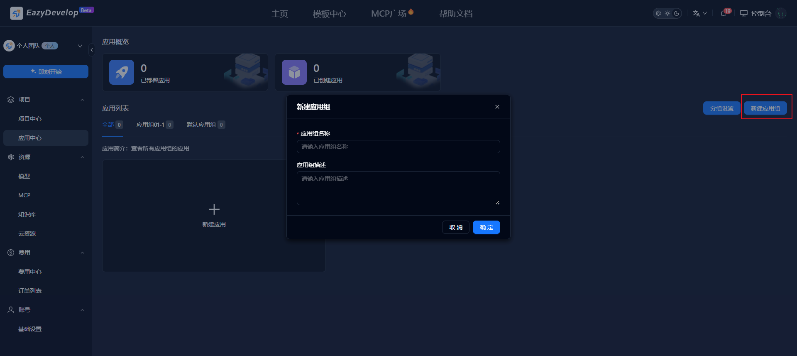Click the rocket icon for 已部署应用
Viewport: 797px width, 356px height.
tap(122, 72)
